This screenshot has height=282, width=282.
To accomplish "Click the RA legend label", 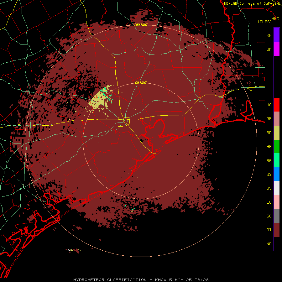I will [269, 161].
